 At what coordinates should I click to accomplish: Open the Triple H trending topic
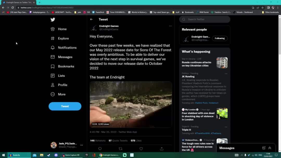coord(186,130)
